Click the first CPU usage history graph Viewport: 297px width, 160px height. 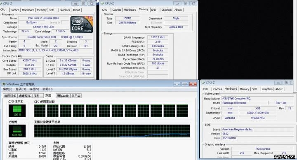pos(40,111)
